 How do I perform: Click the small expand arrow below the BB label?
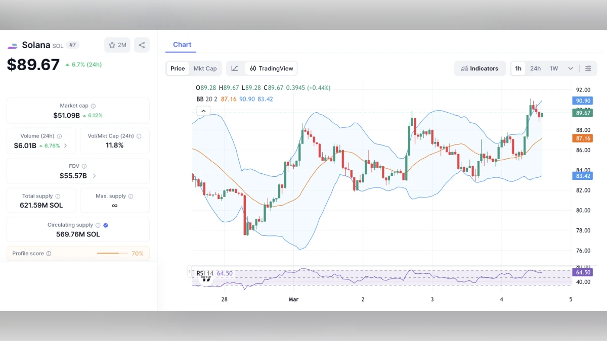click(203, 110)
